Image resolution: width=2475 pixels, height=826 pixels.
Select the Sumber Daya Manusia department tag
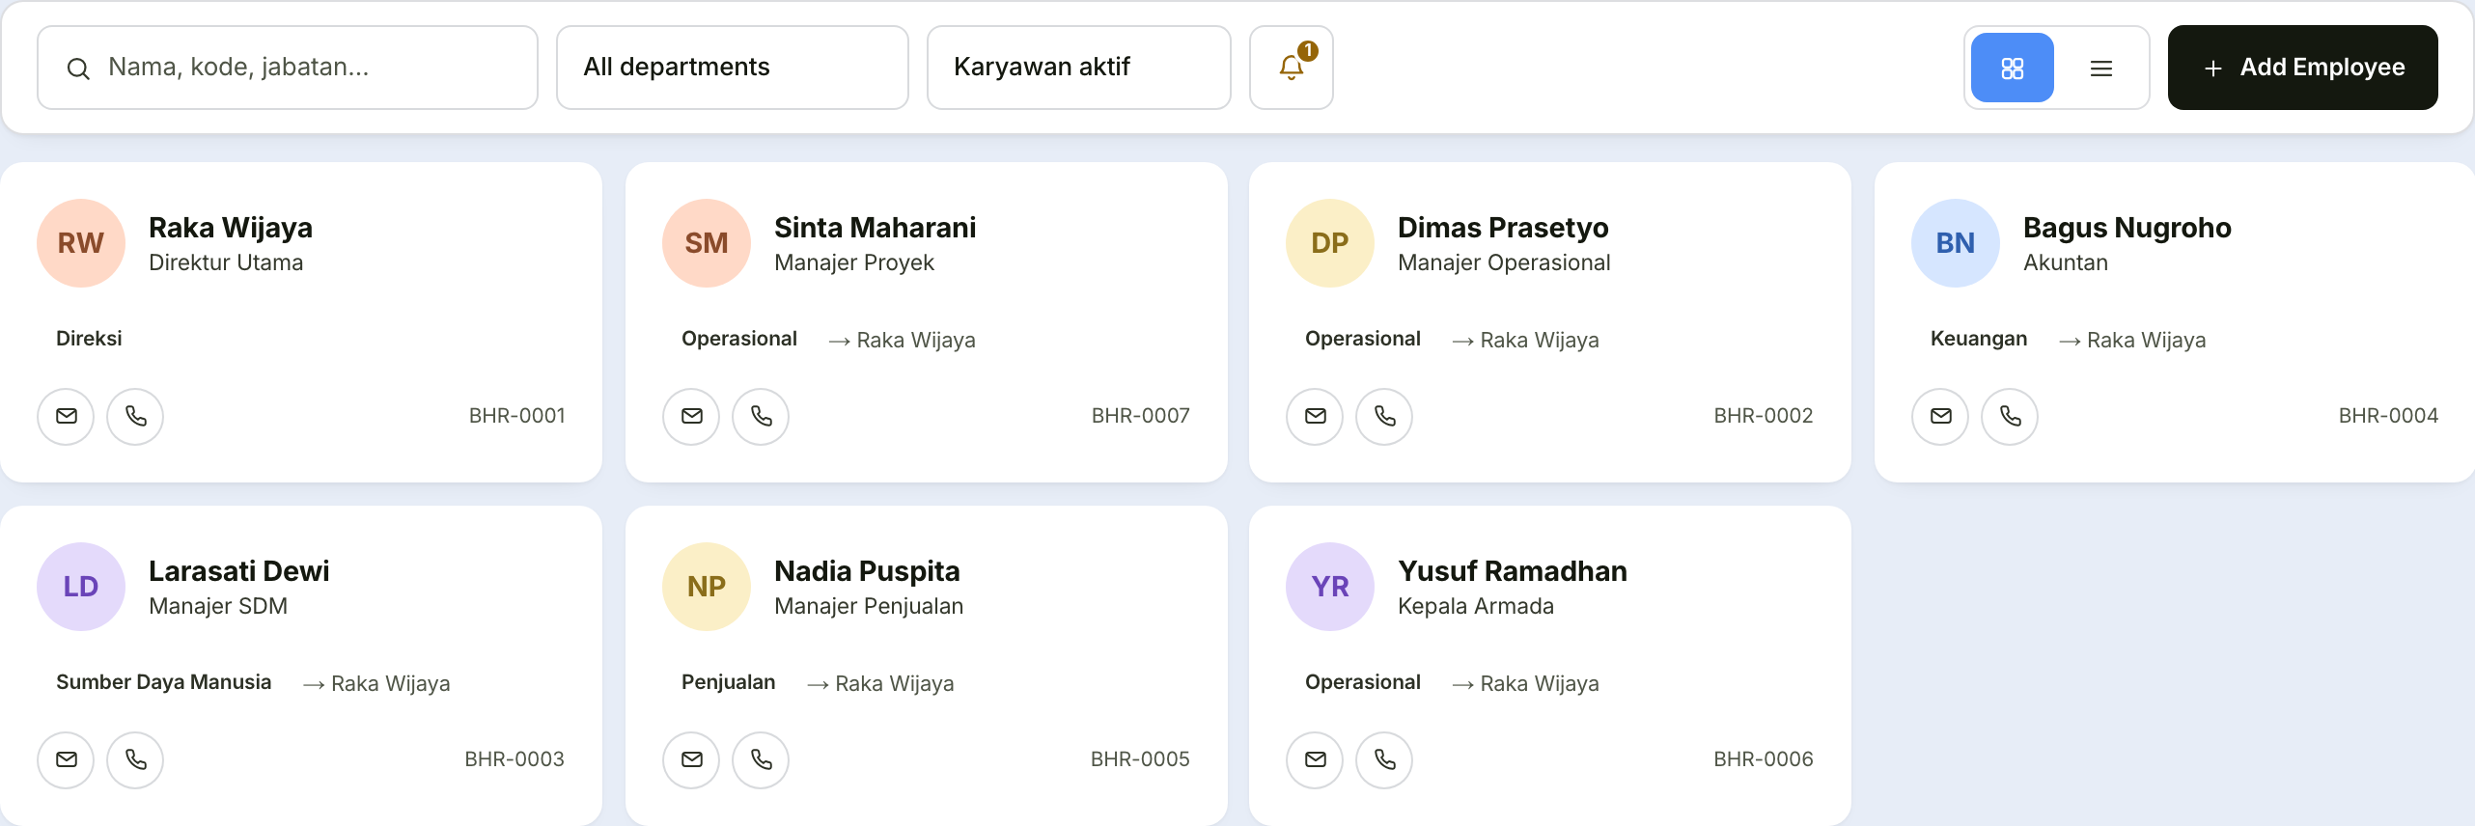tap(163, 682)
